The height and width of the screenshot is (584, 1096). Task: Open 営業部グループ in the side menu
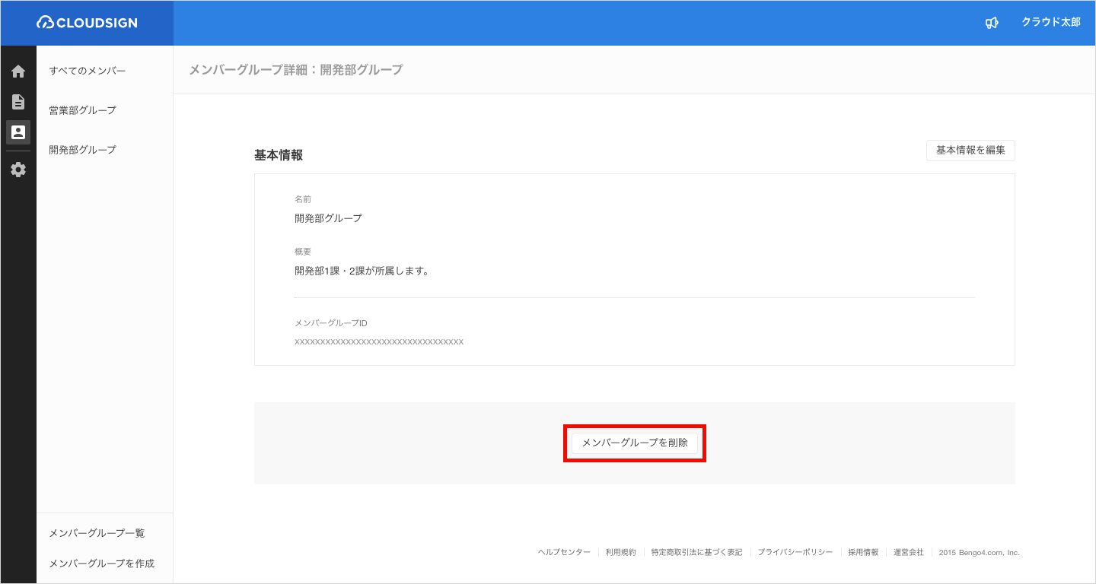82,110
